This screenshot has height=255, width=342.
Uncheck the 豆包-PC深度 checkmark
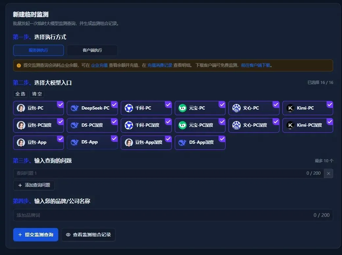[61, 122]
